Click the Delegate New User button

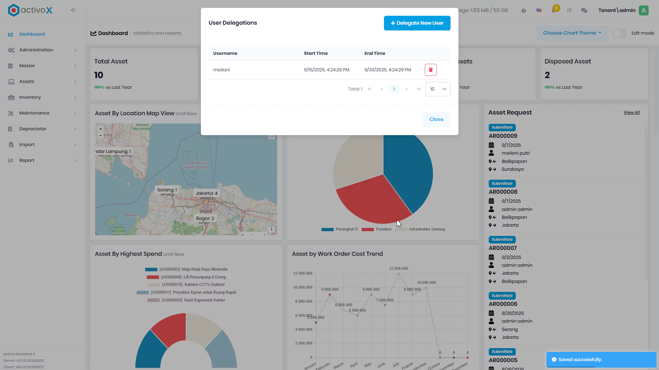pyautogui.click(x=417, y=23)
